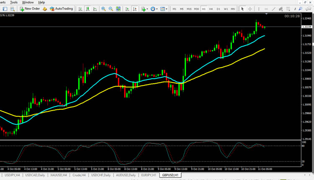Image resolution: width=314 pixels, height=180 pixels.
Task: Open the Data Window magnifier icon beside Market Watch
Action: click(13, 9)
